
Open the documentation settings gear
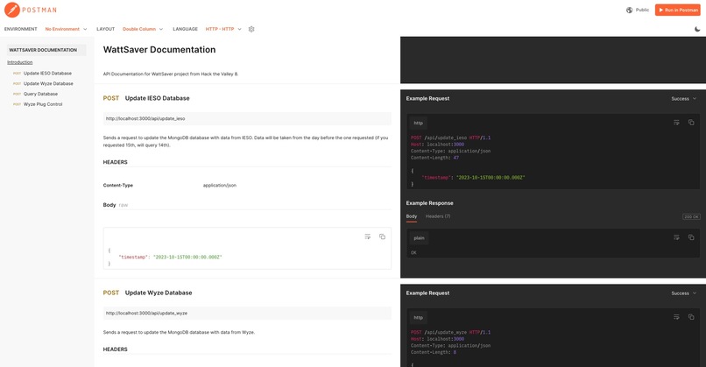[x=251, y=29]
